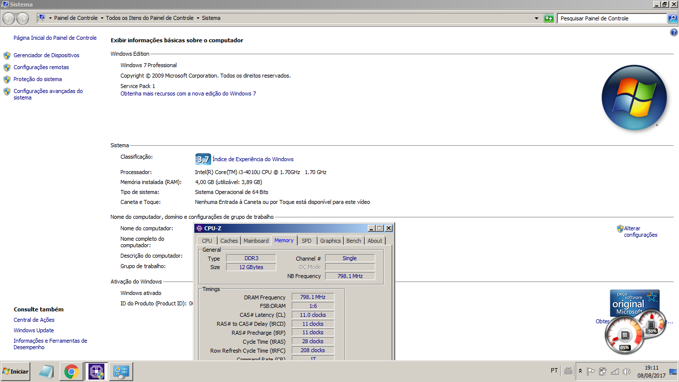Click the Pesquisar Painel de Controle search field

coord(611,18)
